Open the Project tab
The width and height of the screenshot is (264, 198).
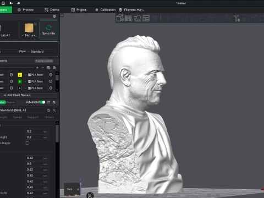tap(79, 10)
